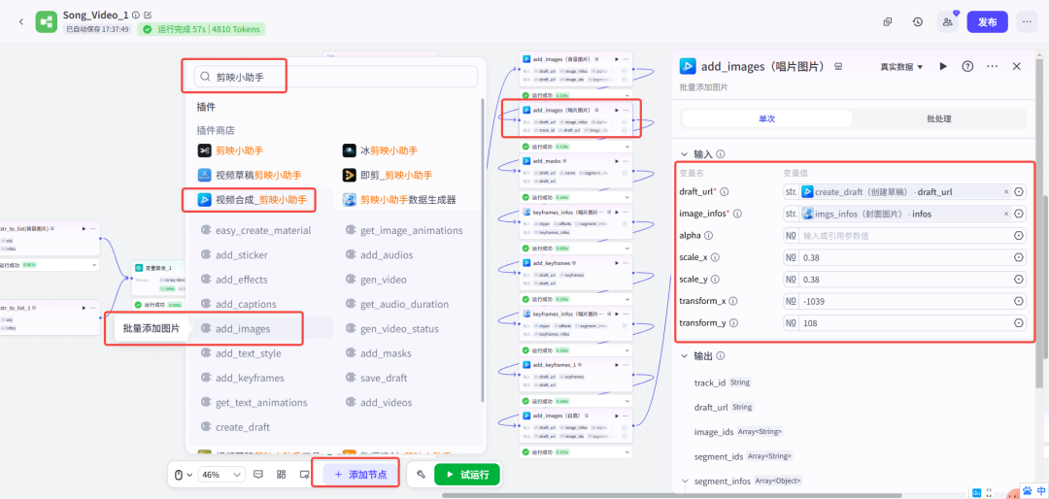Viewport: 1049px width, 499px height.
Task: Open the debug wrench icon
Action: [x=421, y=475]
